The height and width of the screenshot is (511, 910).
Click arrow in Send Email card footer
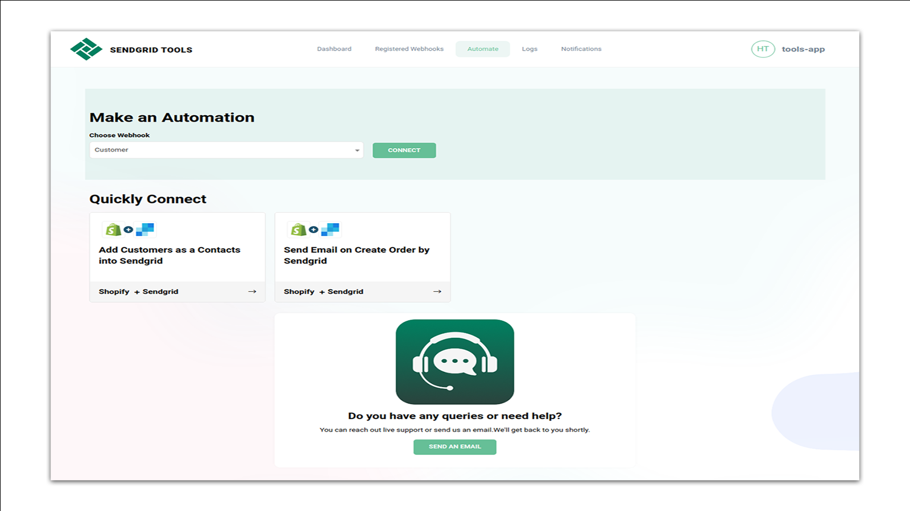tap(437, 292)
